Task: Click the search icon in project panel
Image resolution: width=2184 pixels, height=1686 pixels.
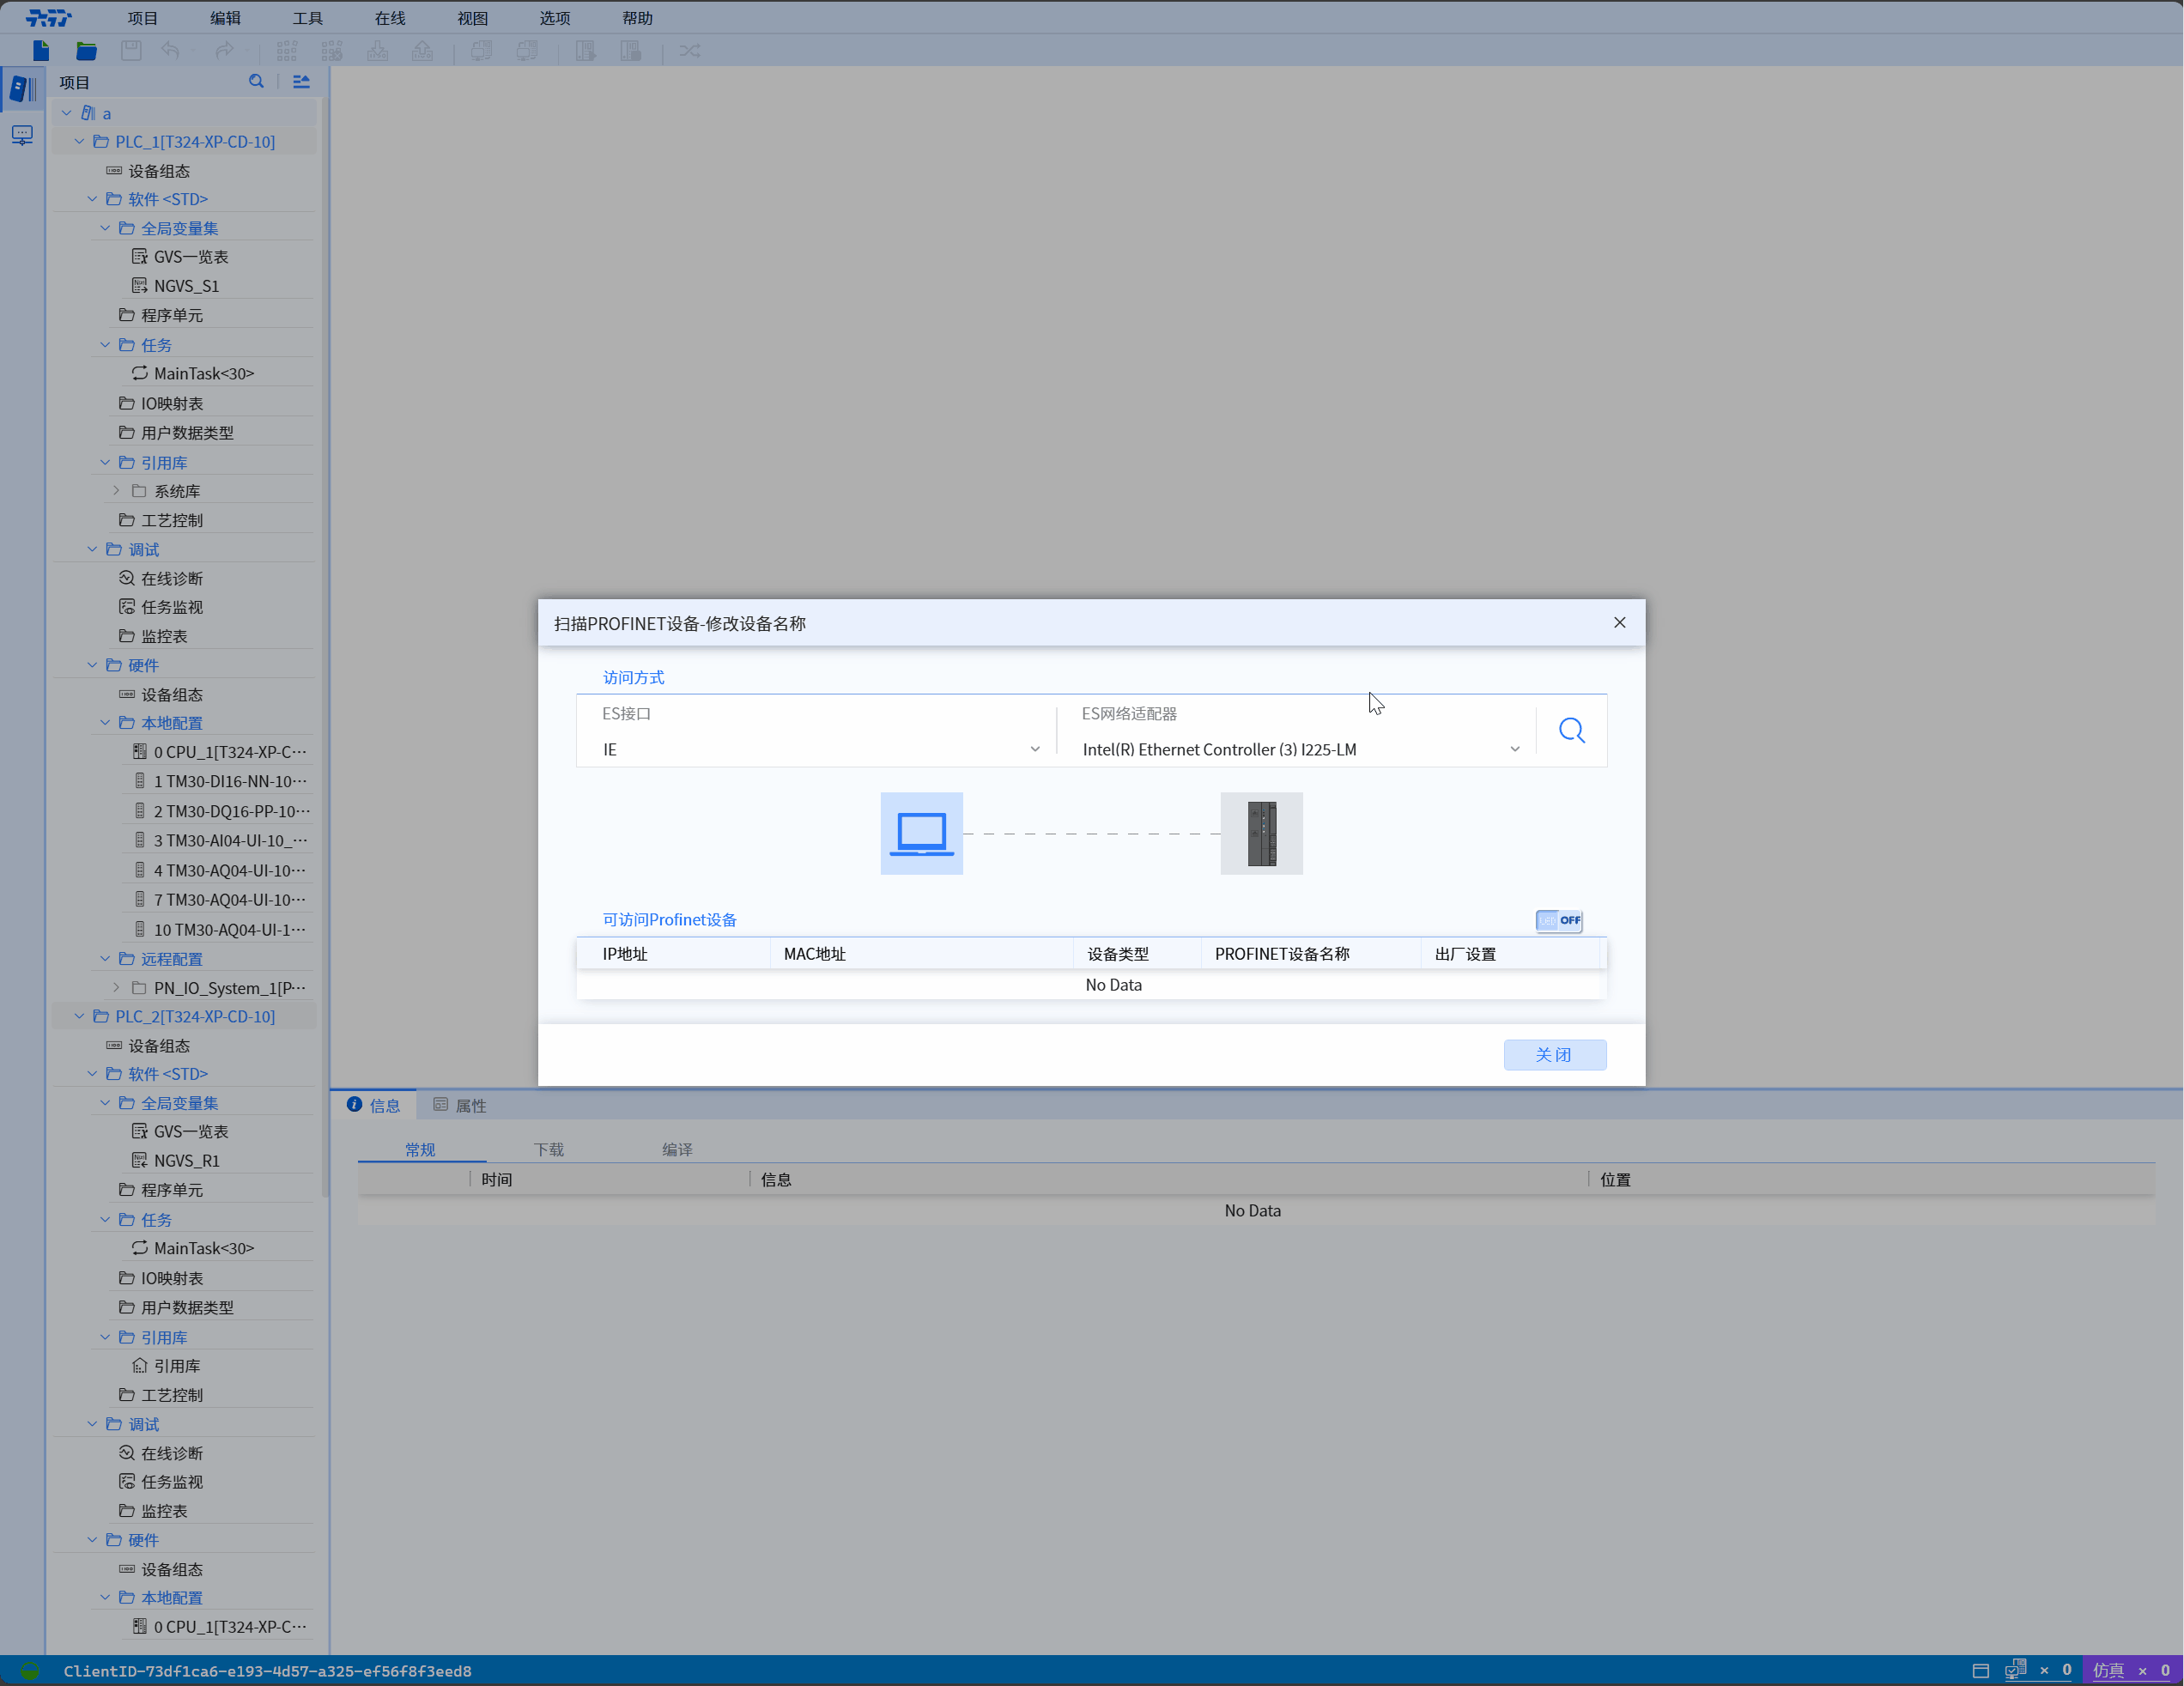Action: pyautogui.click(x=257, y=82)
